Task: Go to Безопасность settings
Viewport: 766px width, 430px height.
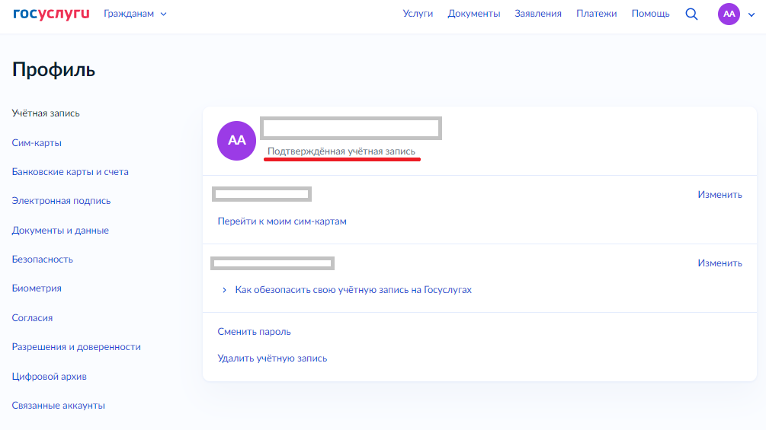Action: 43,260
